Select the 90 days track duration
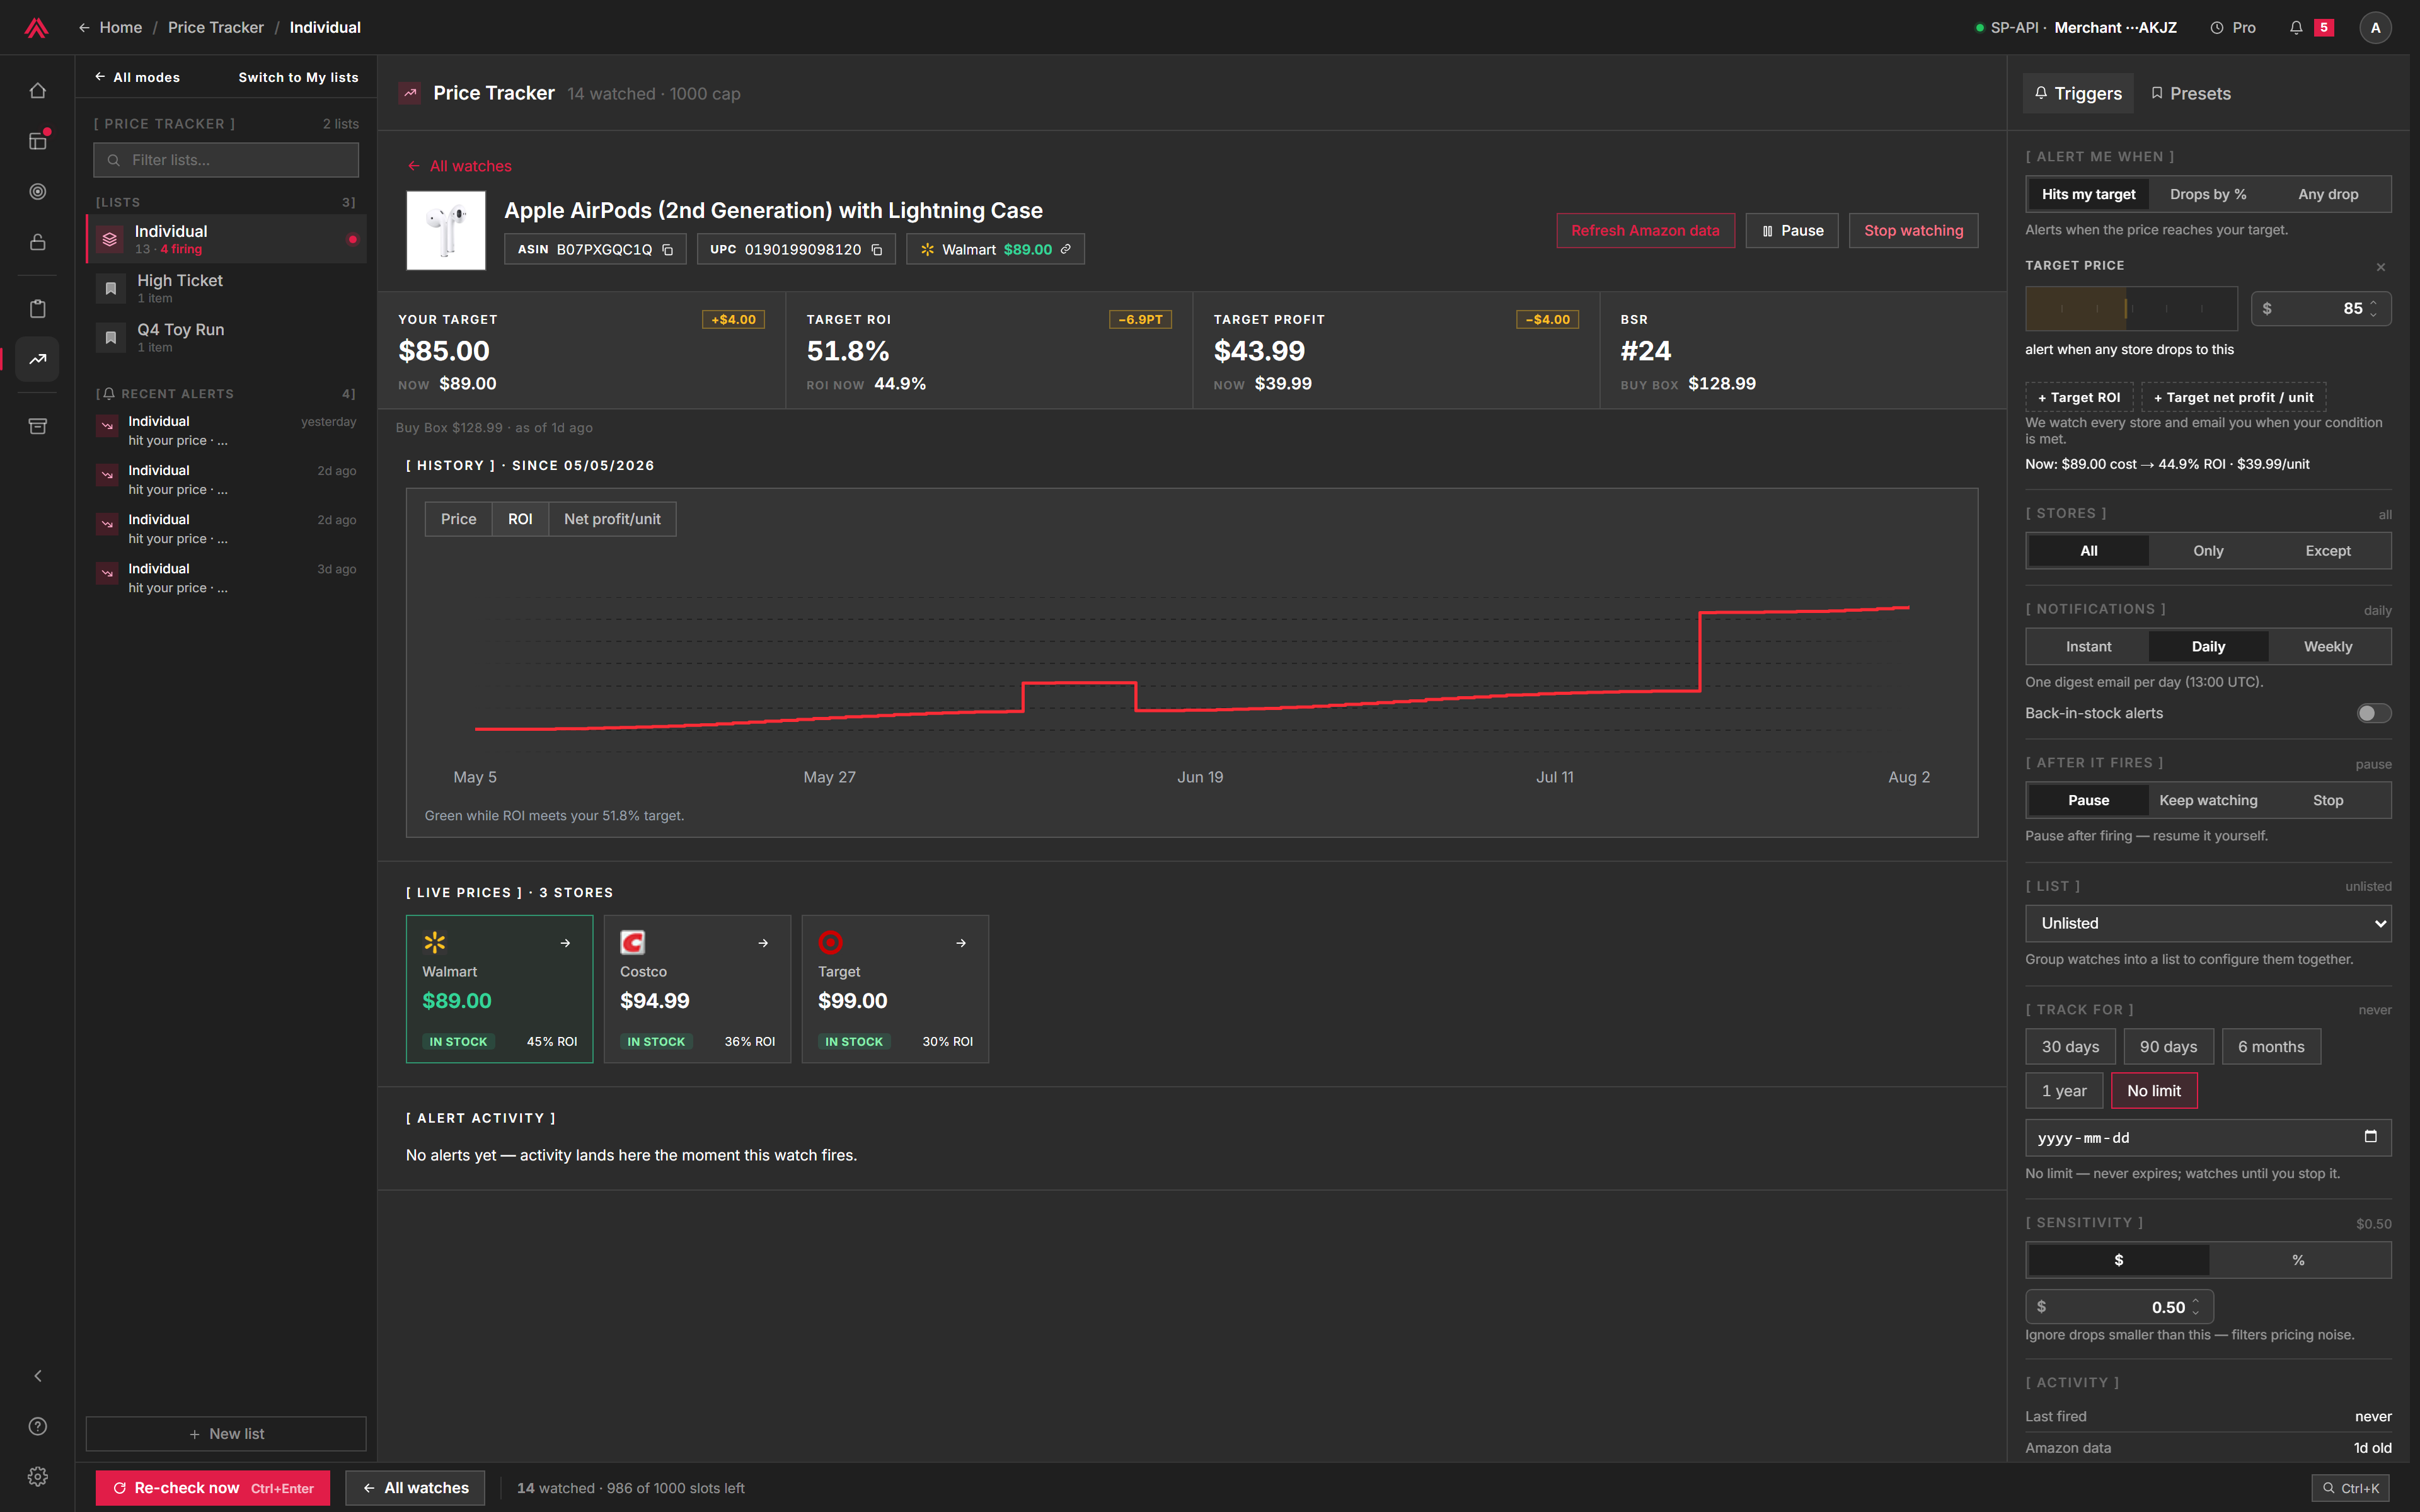The width and height of the screenshot is (2420, 1512). pyautogui.click(x=2168, y=1047)
